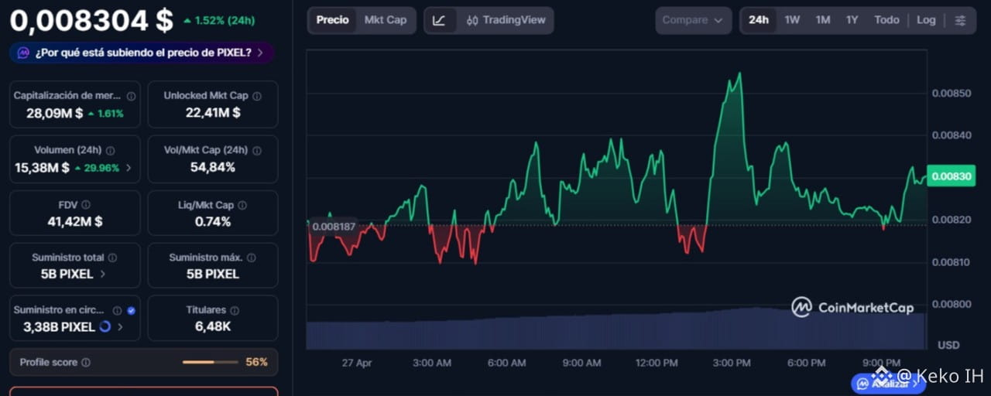Open chart settings sliders icon
The image size is (991, 396).
960,20
